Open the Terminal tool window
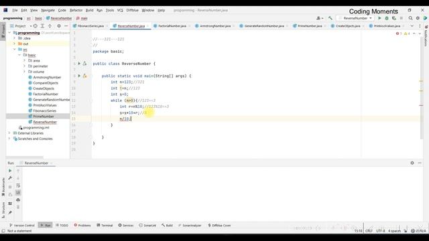Screen dimensions: 429x241 (105, 226)
